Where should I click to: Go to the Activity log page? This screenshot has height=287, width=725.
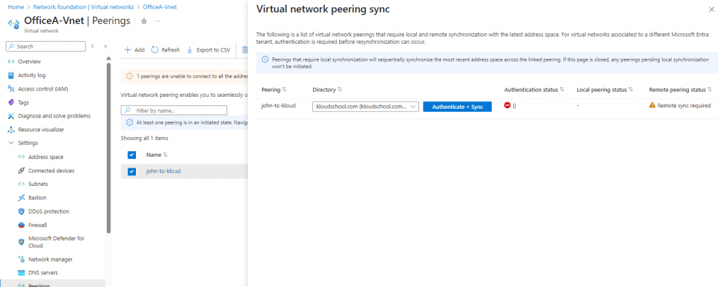[32, 75]
